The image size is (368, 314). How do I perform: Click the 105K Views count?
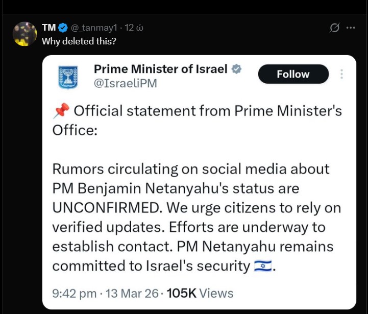click(200, 293)
